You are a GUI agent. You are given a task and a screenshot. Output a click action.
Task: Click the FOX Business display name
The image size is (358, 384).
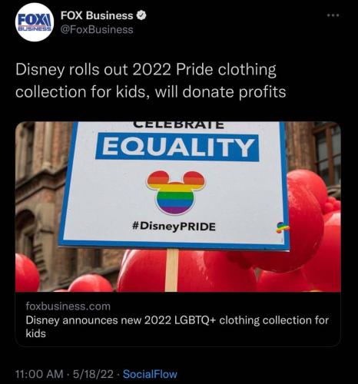pyautogui.click(x=97, y=15)
